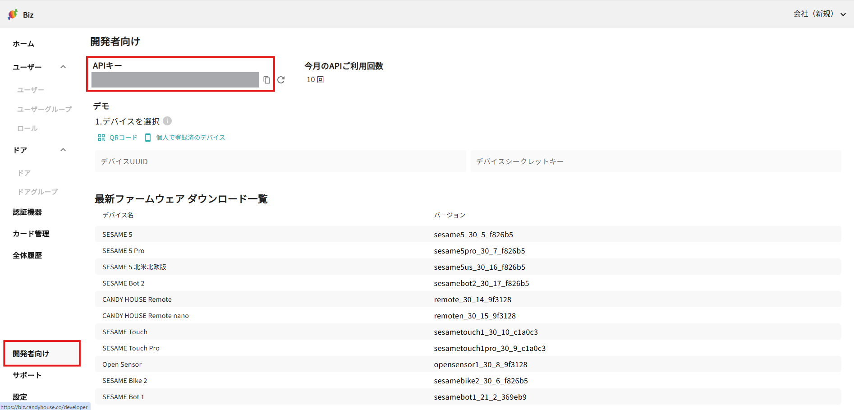The width and height of the screenshot is (854, 410).
Task: Focus the デバイスシークレットキー input field
Action: [656, 161]
